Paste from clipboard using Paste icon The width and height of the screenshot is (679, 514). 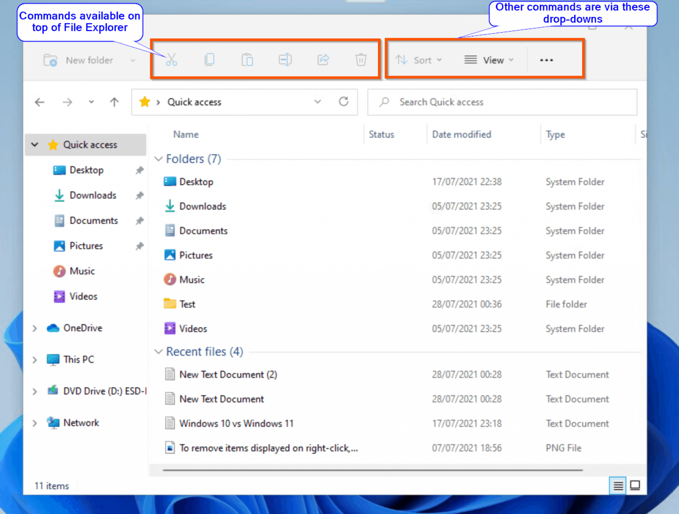tap(247, 60)
